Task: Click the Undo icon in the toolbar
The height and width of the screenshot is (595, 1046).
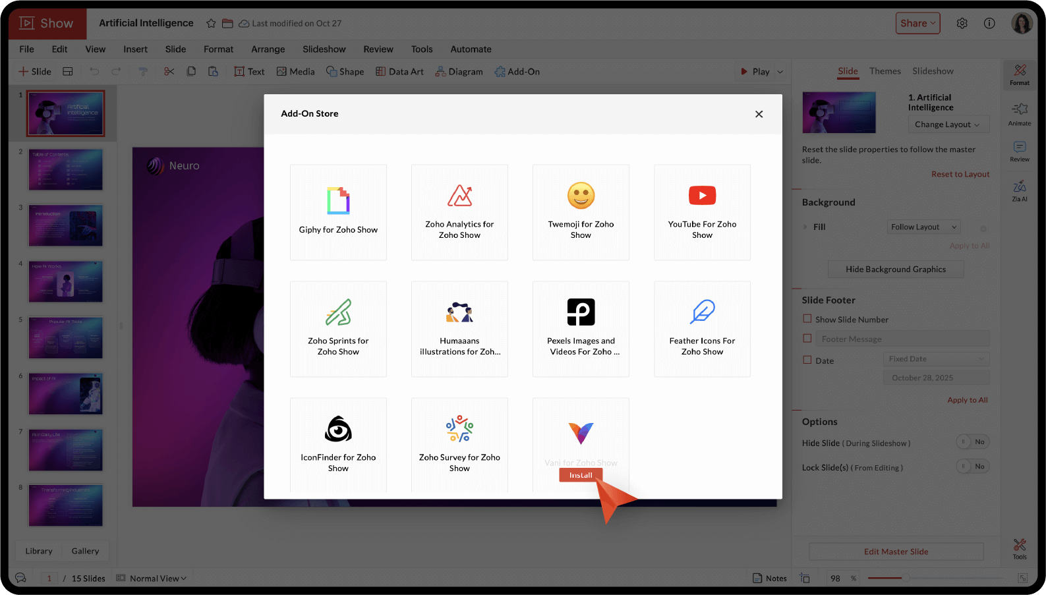Action: [94, 71]
